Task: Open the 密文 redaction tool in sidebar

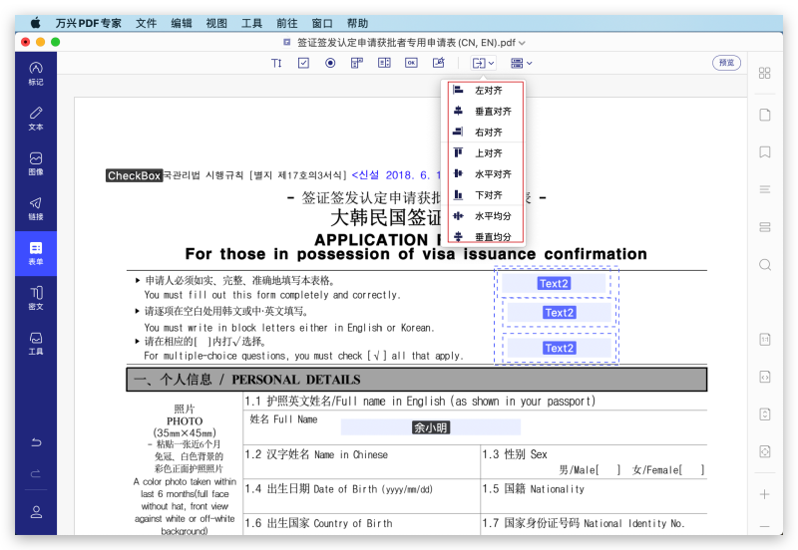Action: click(36, 298)
